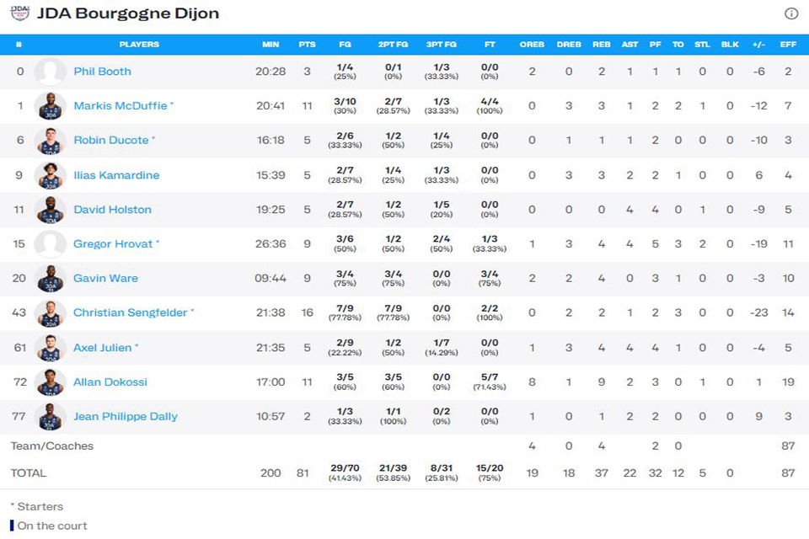Click the JDA team logo
809x539 pixels.
tap(20, 13)
